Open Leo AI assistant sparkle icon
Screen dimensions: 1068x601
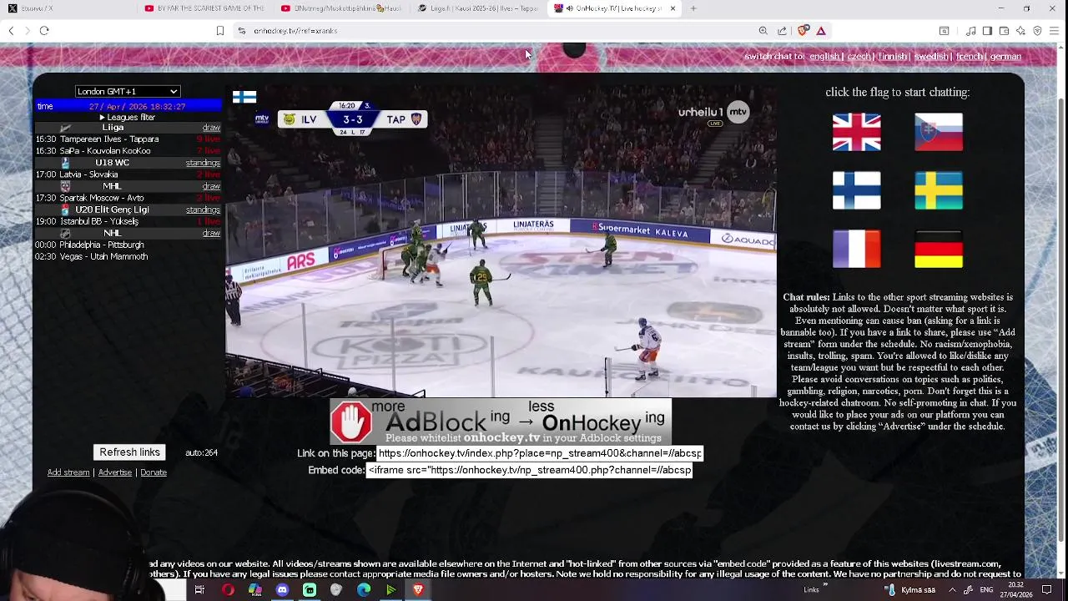click(1020, 31)
